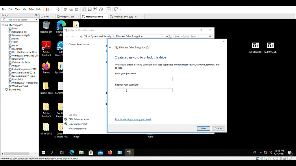Click the Enter your password field
This screenshot has height=166, width=296.
[x=144, y=79]
